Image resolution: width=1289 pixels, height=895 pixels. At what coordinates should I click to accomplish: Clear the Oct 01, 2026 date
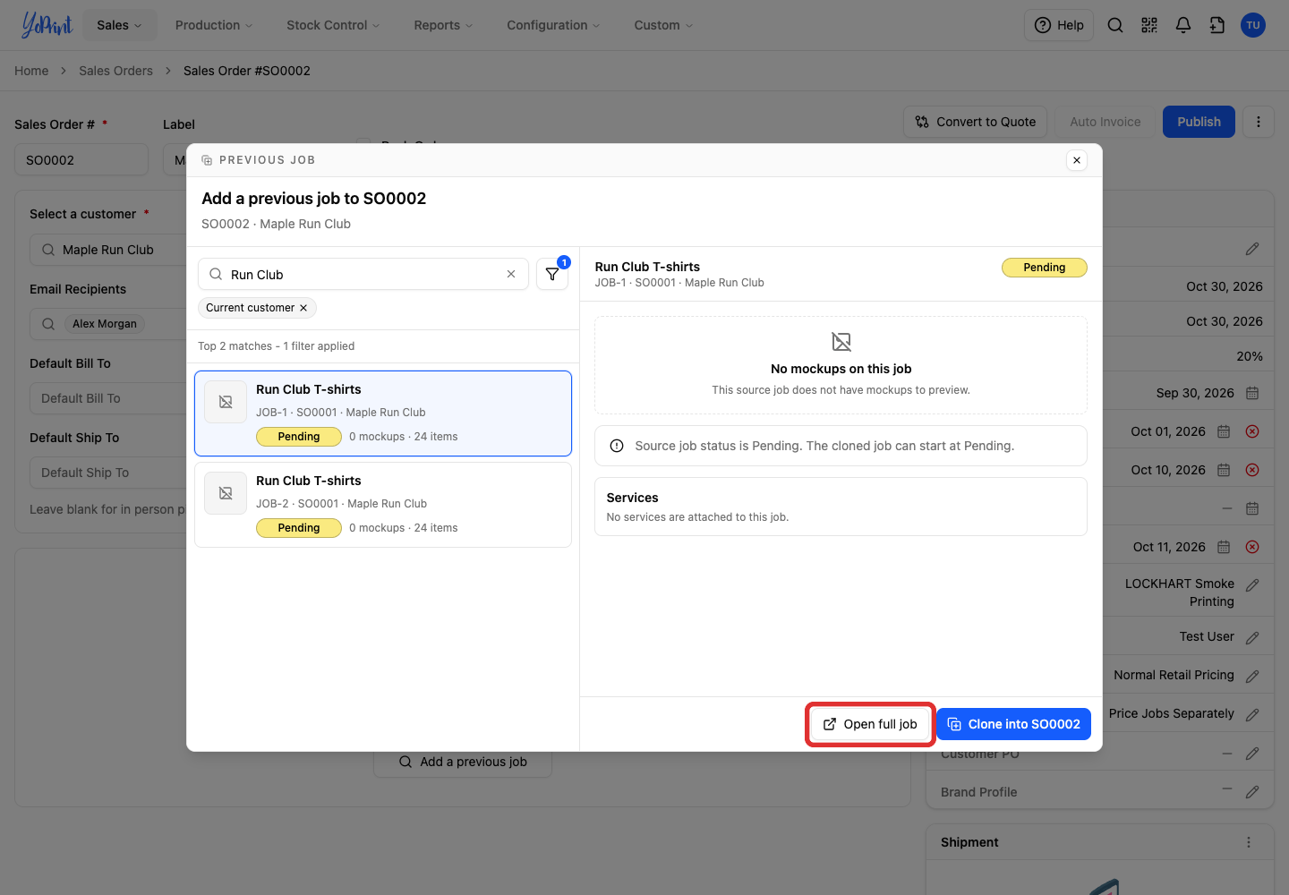[1252, 431]
